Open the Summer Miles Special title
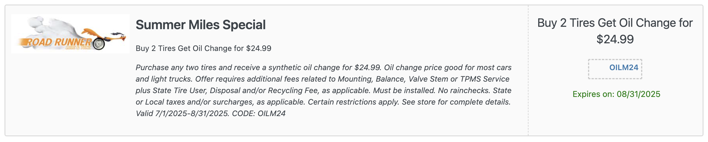This screenshot has height=142, width=708. [x=200, y=25]
